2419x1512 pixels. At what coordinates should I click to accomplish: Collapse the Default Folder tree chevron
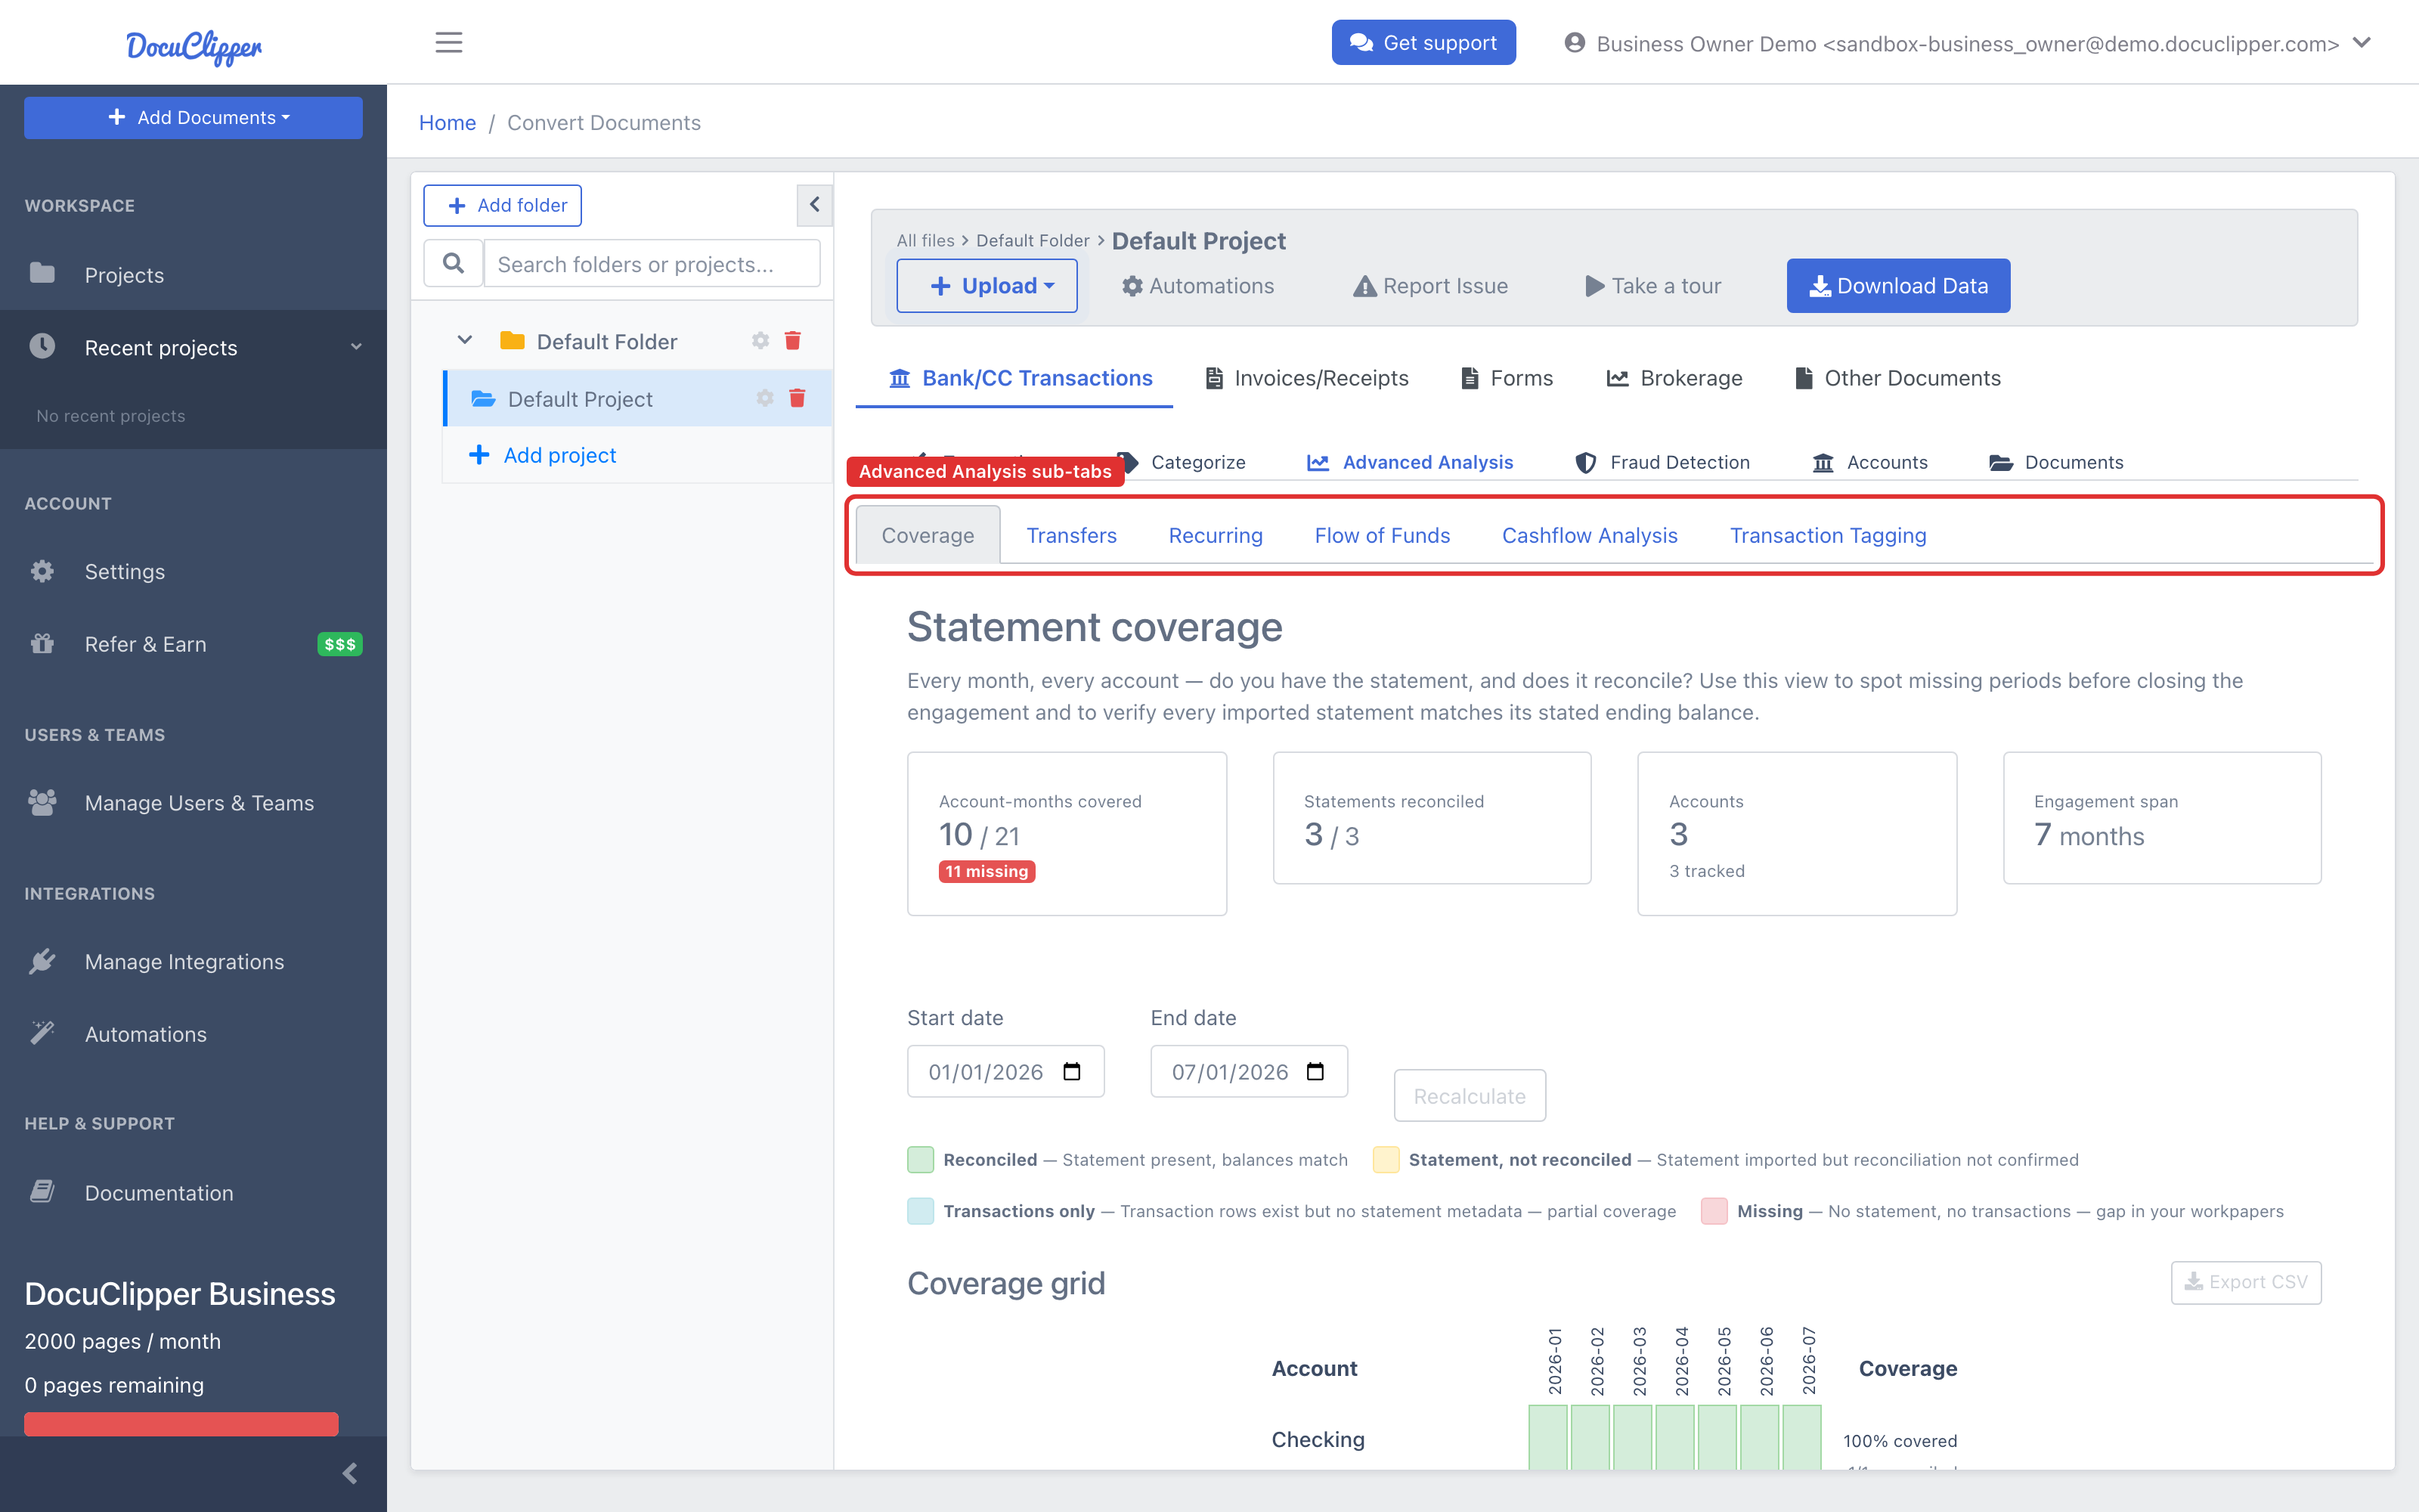coord(465,340)
